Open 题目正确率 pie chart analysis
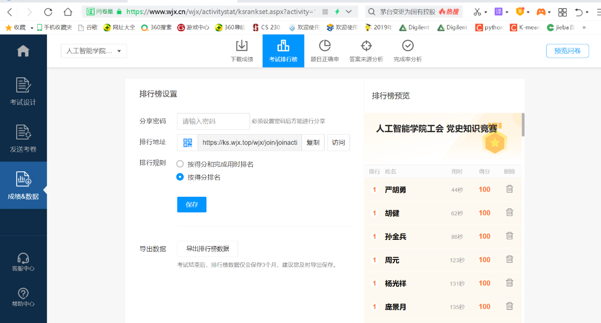The image size is (601, 323). click(325, 50)
